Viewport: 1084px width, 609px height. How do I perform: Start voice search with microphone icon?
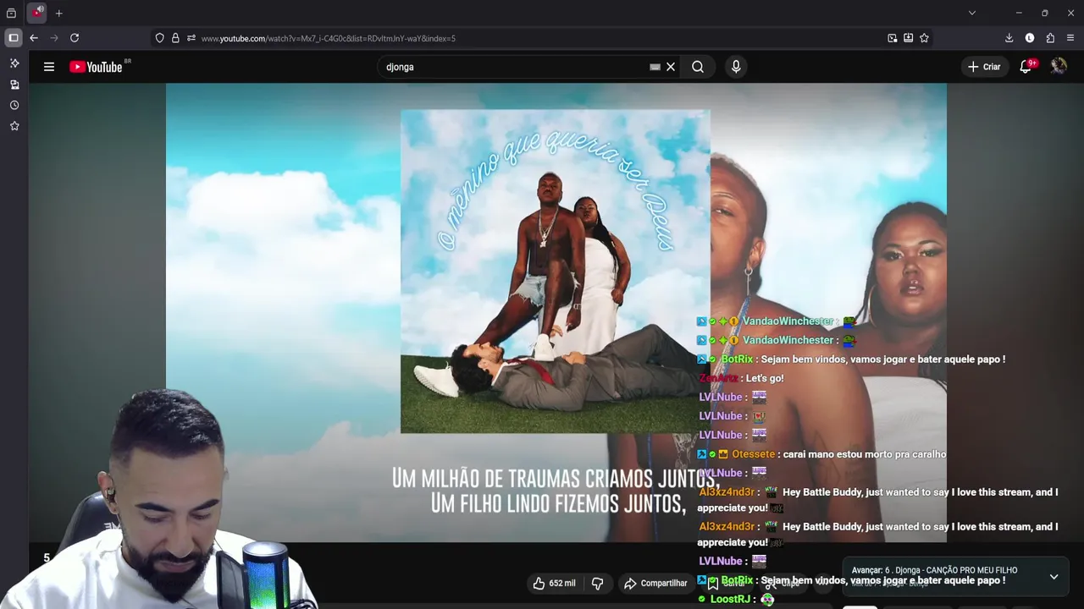coord(736,67)
